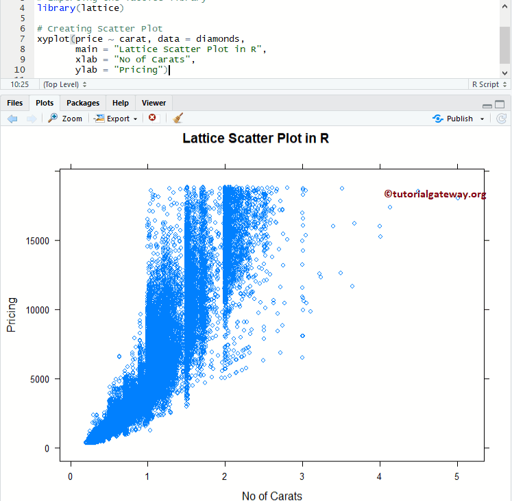Switch to the Files tab
Image resolution: width=512 pixels, height=501 pixels.
[14, 103]
